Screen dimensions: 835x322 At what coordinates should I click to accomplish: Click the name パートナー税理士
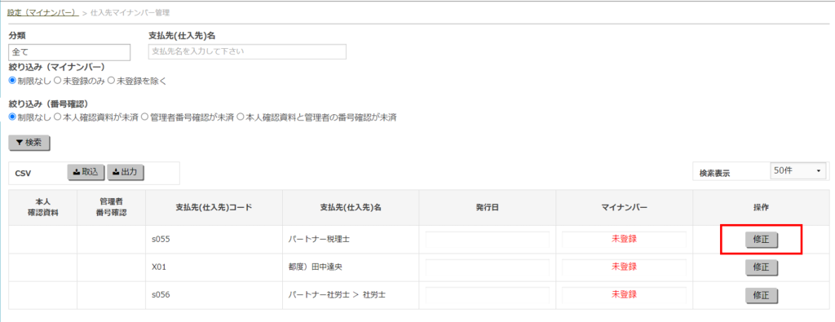point(319,240)
